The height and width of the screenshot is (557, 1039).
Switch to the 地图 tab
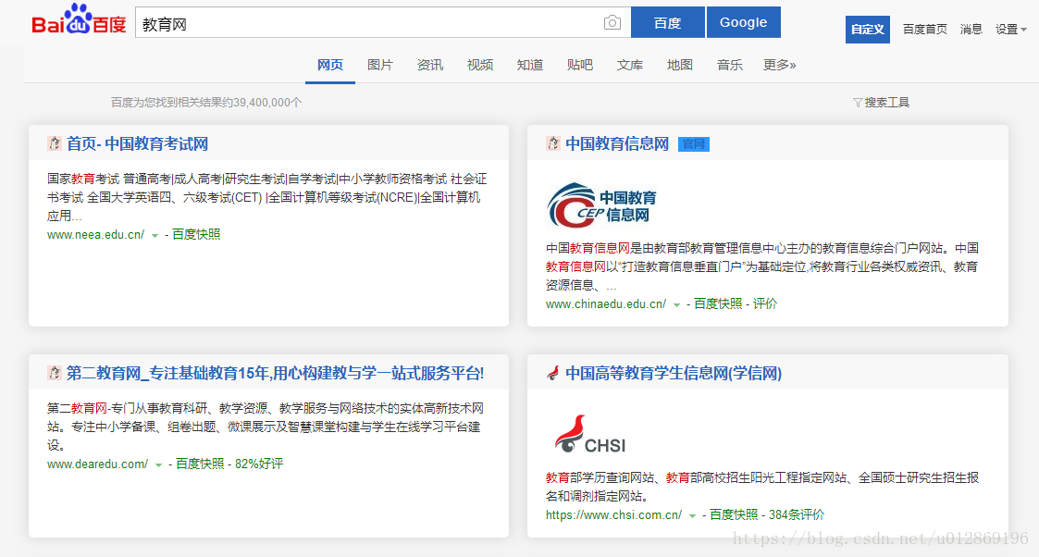(680, 65)
